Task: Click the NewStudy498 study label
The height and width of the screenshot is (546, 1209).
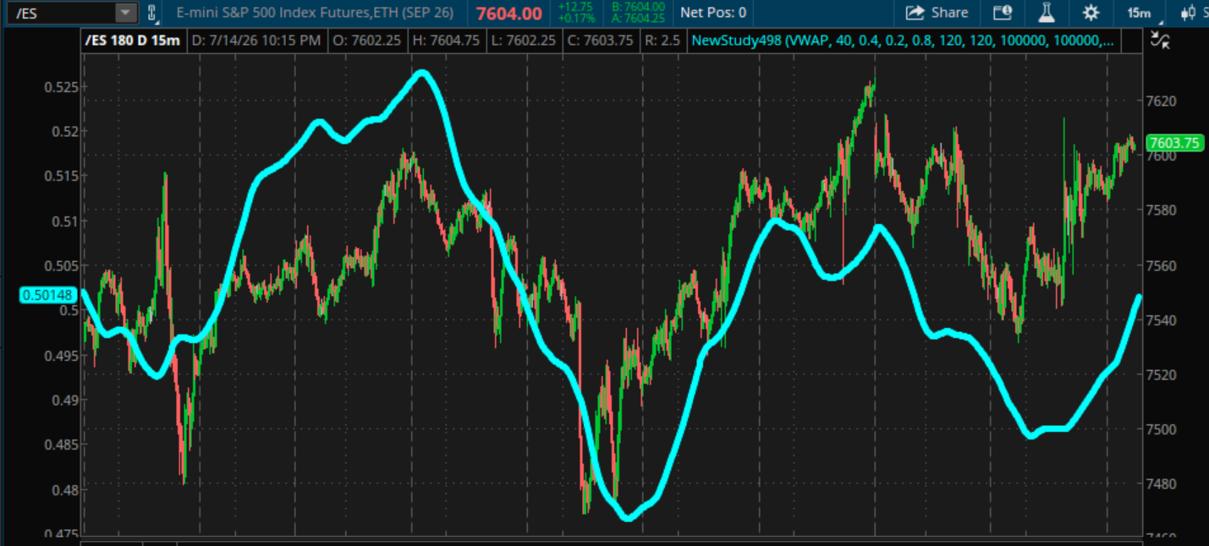Action: [x=904, y=41]
